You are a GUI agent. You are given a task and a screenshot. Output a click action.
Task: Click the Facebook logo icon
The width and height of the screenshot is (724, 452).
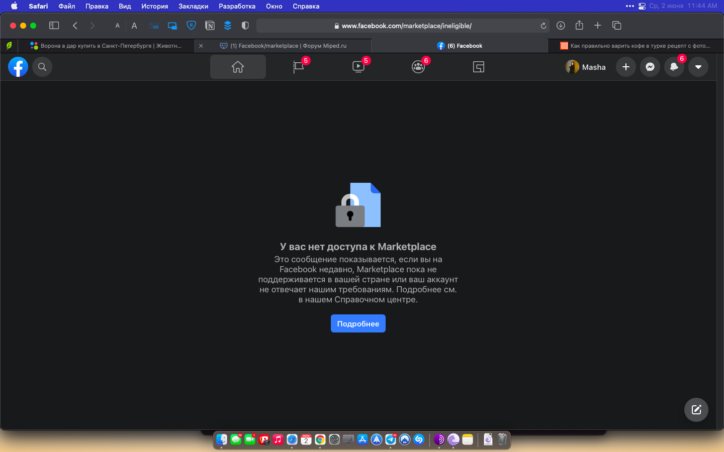pyautogui.click(x=18, y=67)
